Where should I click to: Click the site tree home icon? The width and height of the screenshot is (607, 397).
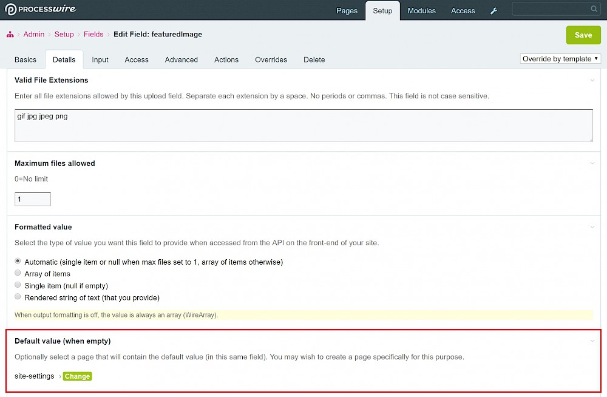click(10, 35)
